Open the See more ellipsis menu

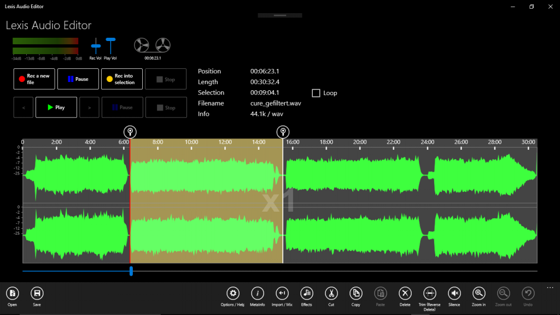tap(550, 287)
